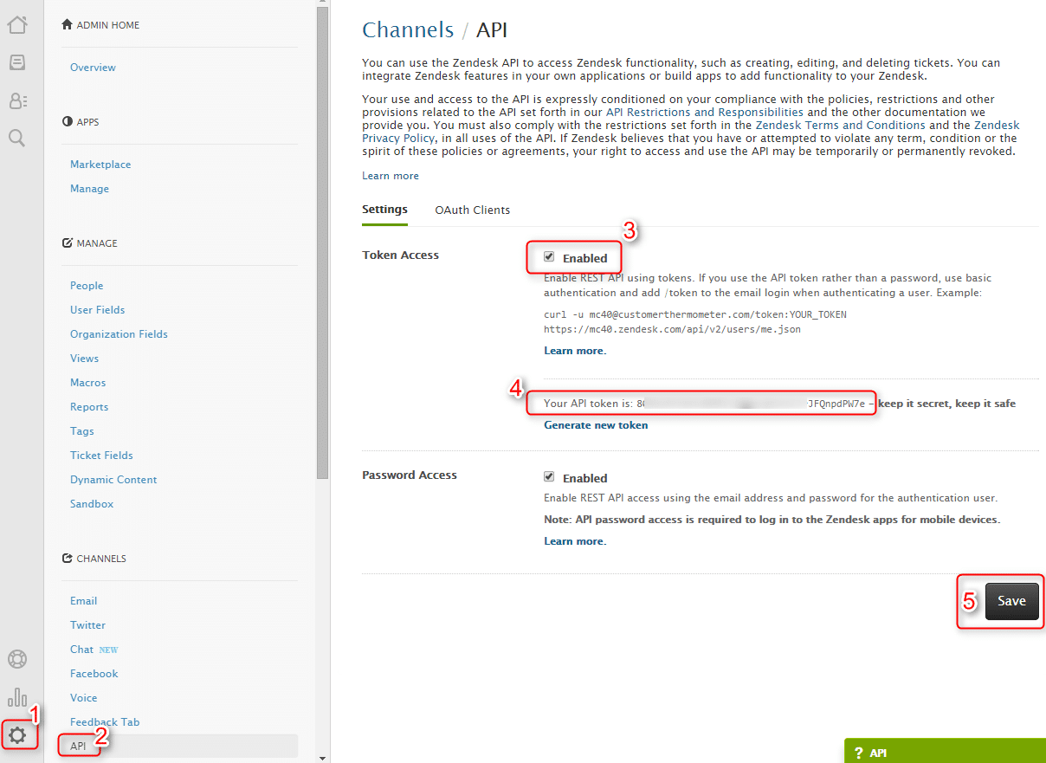Click the me.json API URL text
The image size is (1046, 763).
coord(672,329)
